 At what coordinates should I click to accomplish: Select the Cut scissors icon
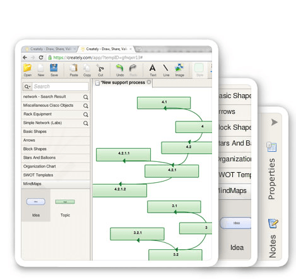click(x=100, y=68)
